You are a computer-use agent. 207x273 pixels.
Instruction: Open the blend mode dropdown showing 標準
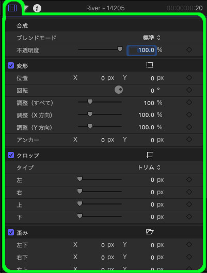tap(151, 38)
